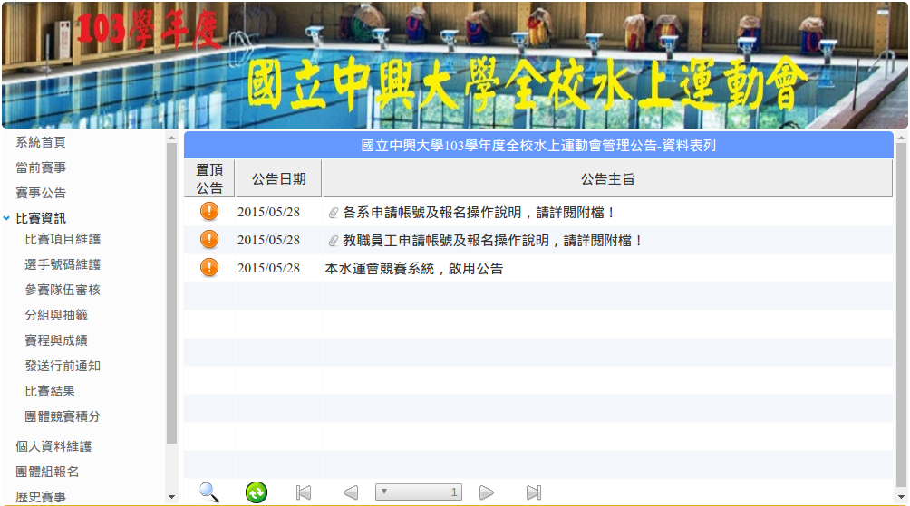
Task: Click the swimming pool banner image
Action: pos(455,65)
